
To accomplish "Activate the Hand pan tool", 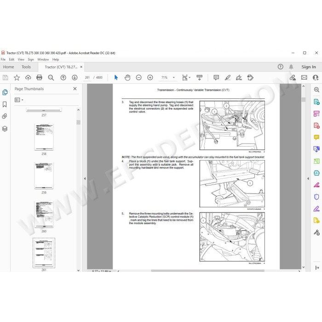I will point(127,78).
